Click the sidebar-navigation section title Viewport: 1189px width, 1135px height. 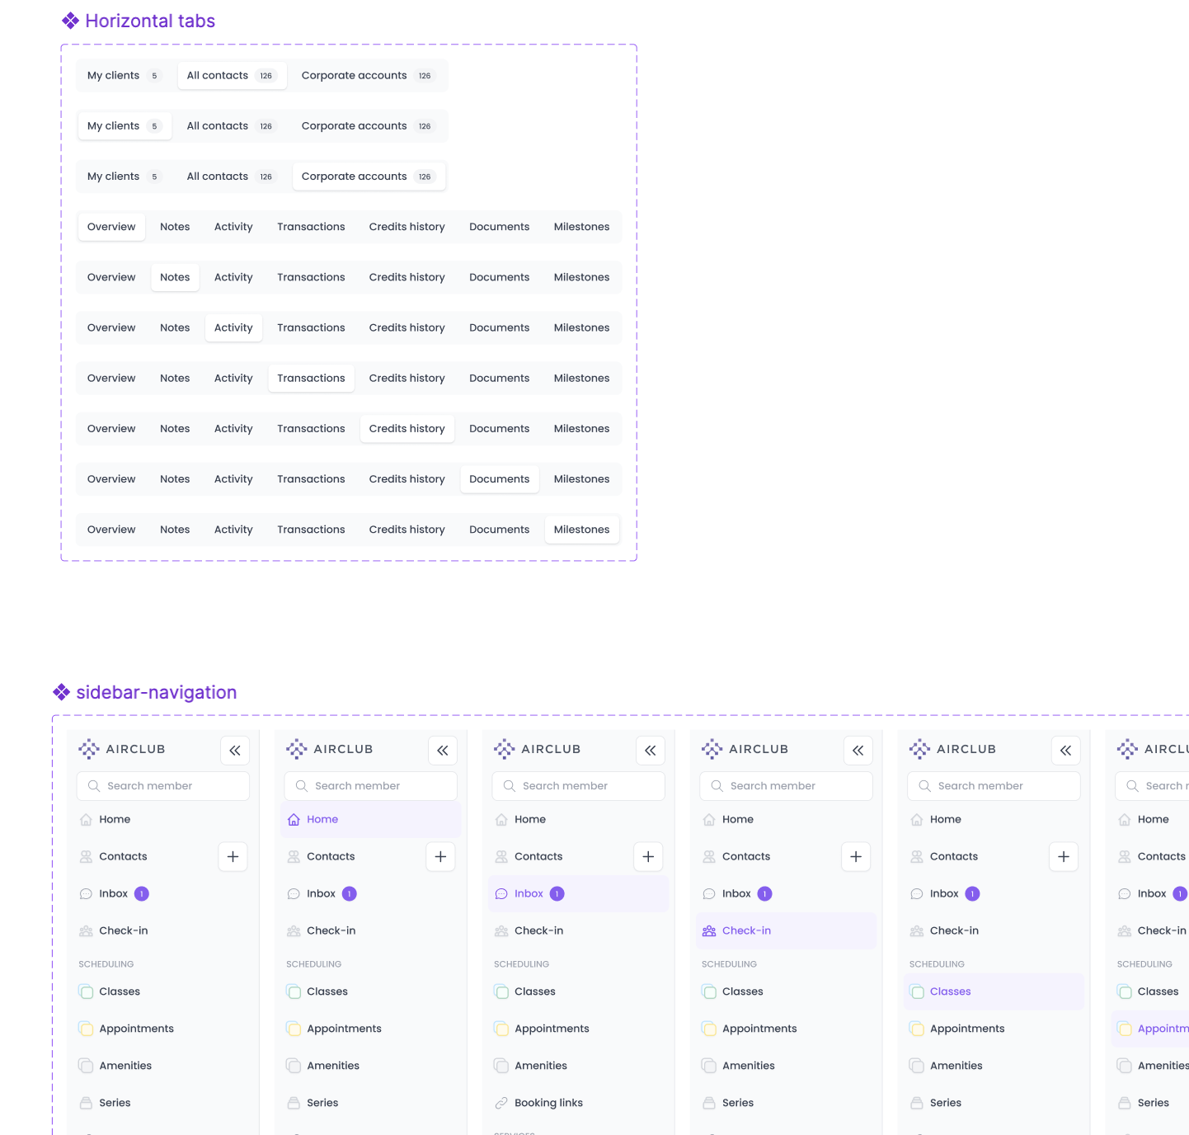click(x=157, y=692)
